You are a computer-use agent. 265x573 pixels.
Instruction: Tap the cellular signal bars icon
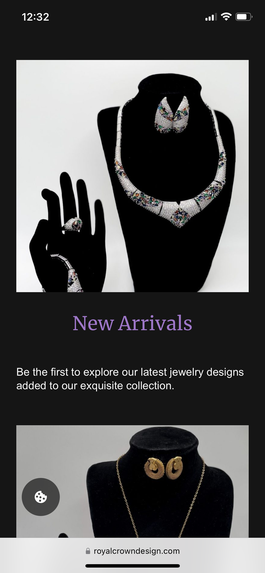211,17
